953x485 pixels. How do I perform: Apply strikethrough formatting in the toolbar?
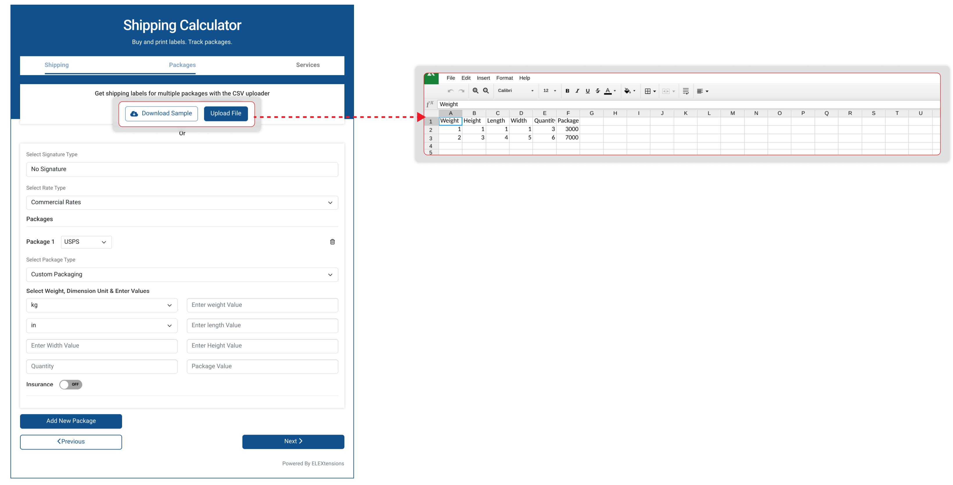pos(598,91)
